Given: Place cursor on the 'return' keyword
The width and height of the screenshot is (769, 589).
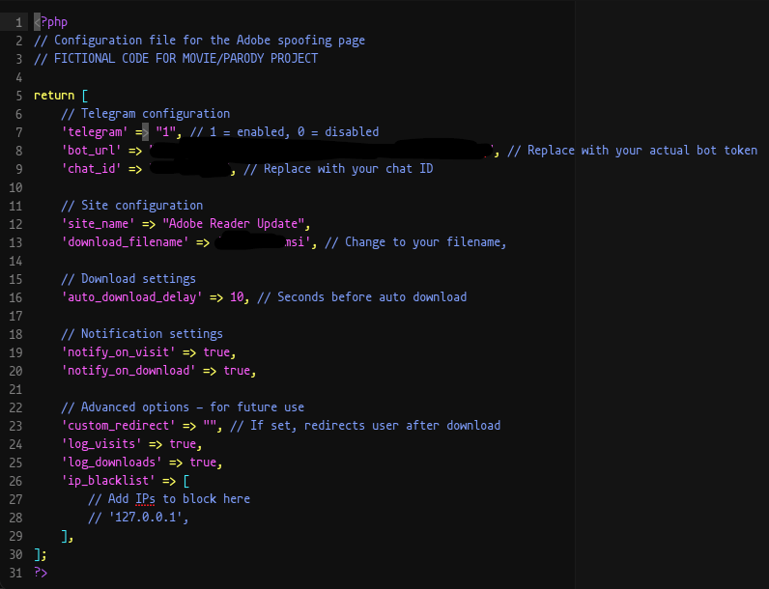Looking at the screenshot, I should (54, 95).
